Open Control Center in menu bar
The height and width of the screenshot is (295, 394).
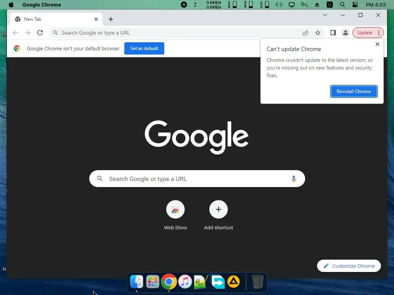[x=355, y=5]
